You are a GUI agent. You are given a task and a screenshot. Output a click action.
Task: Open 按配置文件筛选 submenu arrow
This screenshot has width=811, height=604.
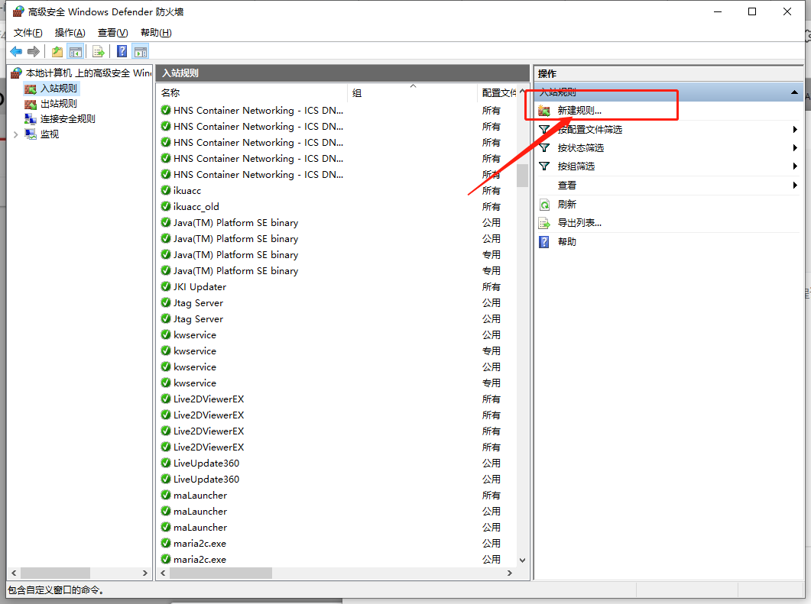(x=795, y=129)
